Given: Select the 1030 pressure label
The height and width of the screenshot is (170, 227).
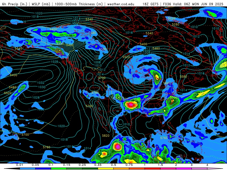Looking at the screenshot, I should coord(42,87).
